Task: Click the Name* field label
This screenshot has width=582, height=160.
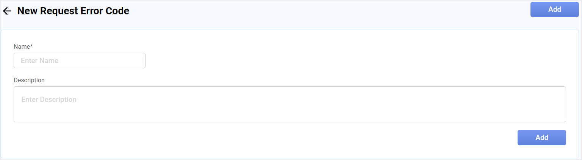Action: (23, 46)
